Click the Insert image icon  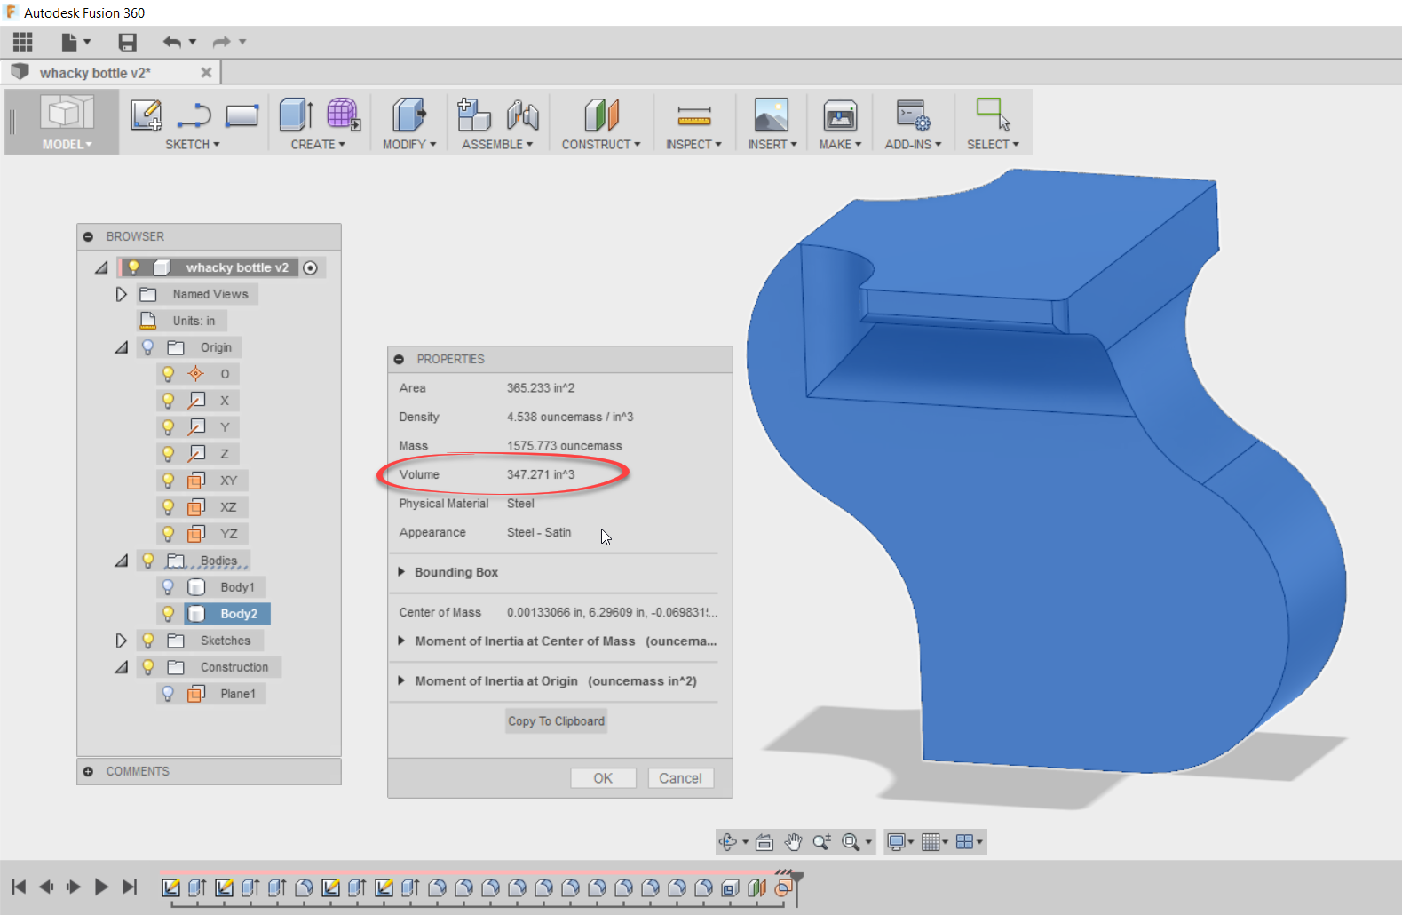click(772, 115)
